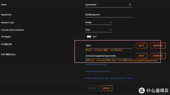
Task: Click the orange path hint mentioning Container /data
Action: [121, 60]
